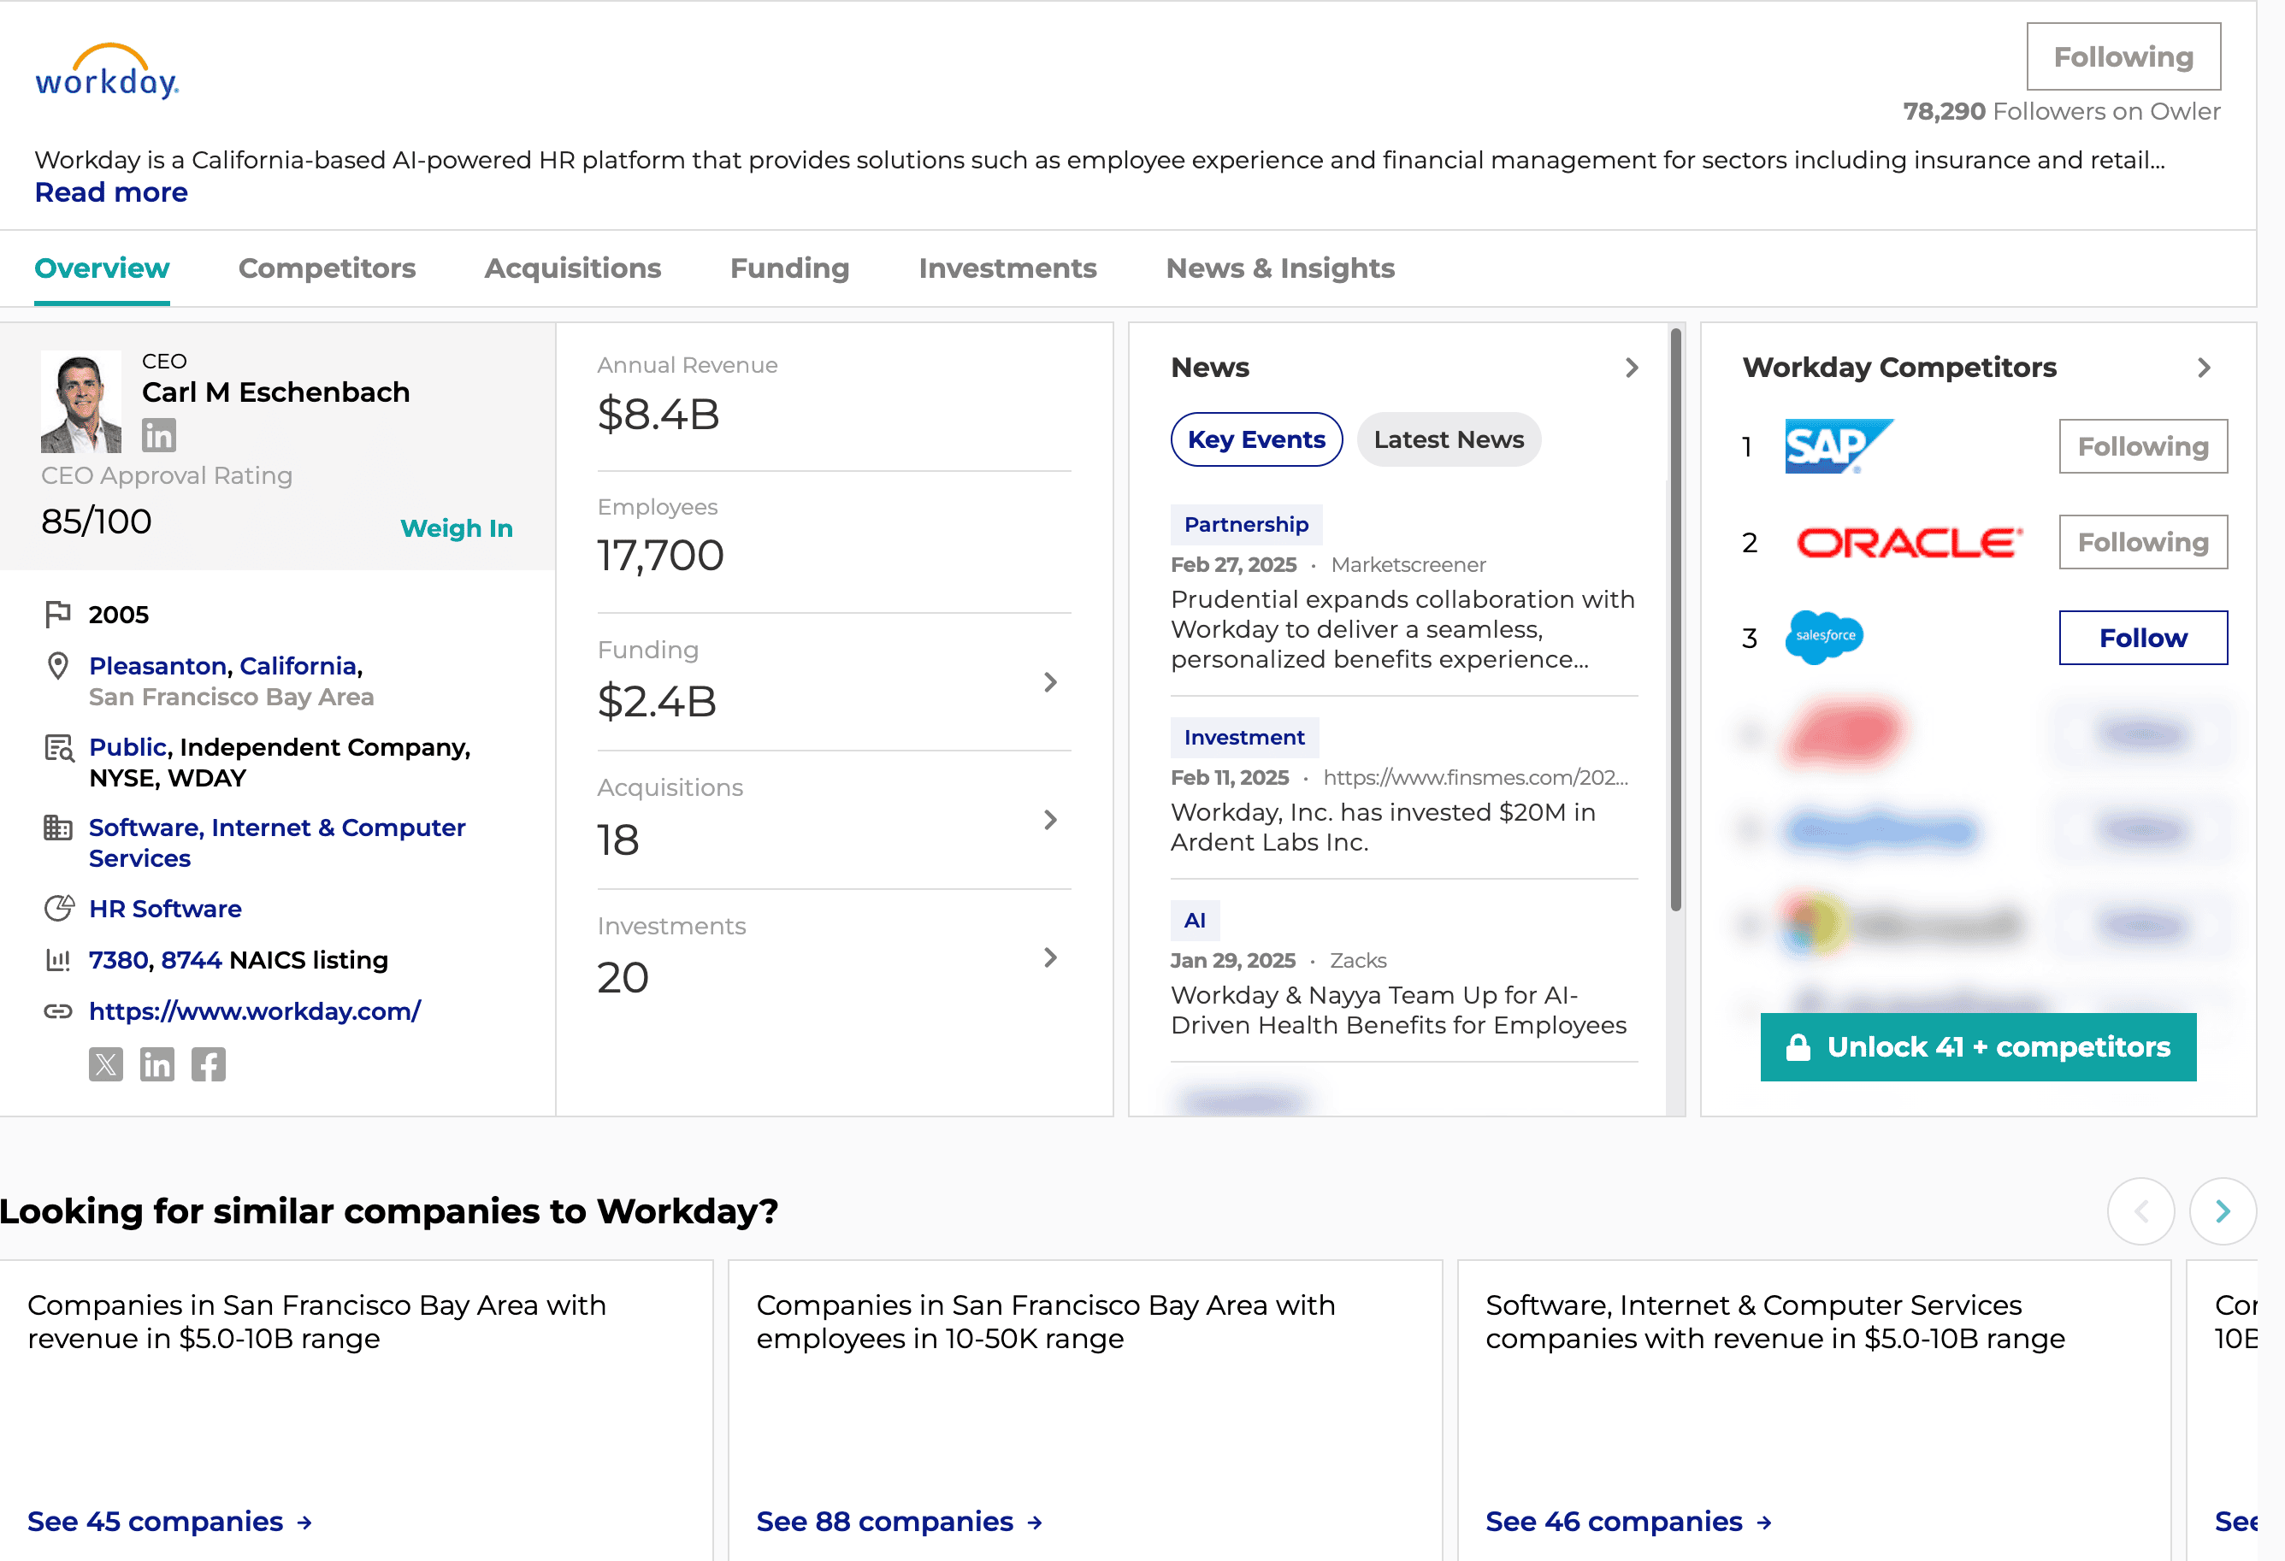Image resolution: width=2285 pixels, height=1561 pixels.
Task: Click the Unlock 41+ competitors button
Action: (1977, 1047)
